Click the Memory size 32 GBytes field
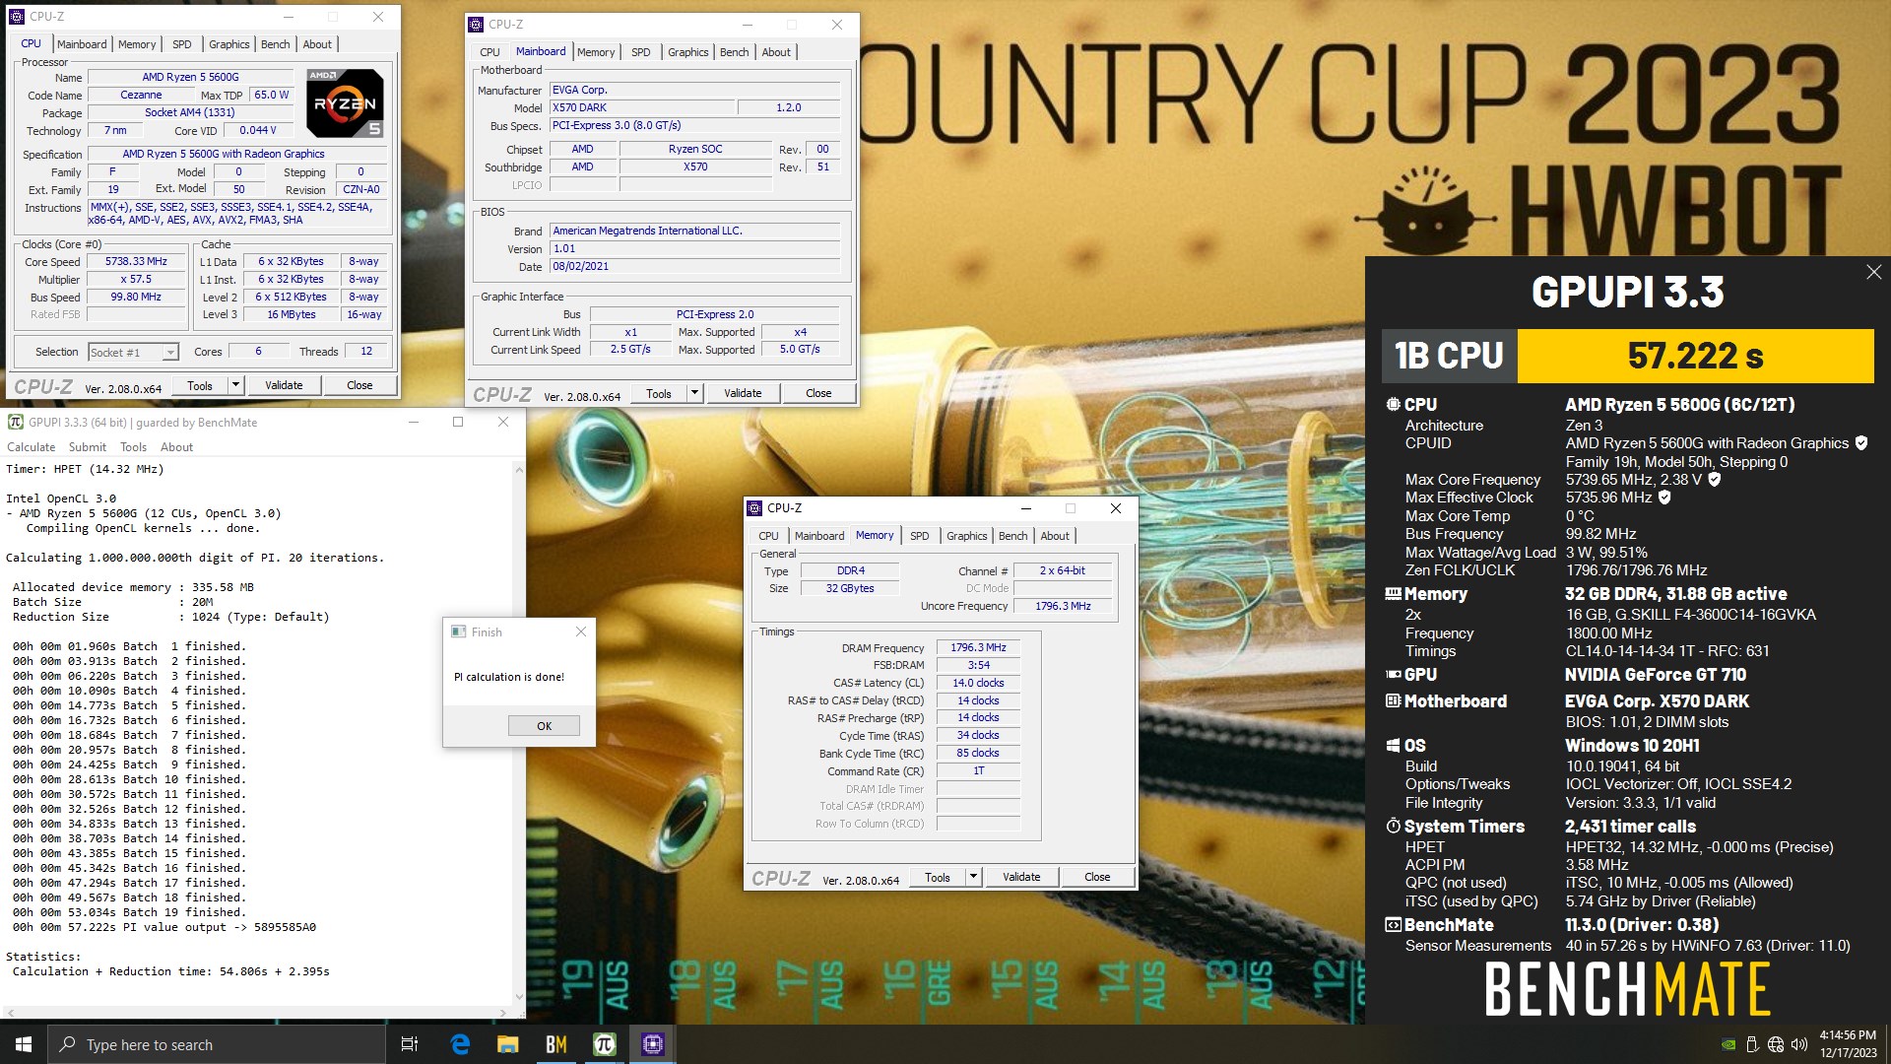This screenshot has width=1891, height=1064. point(850,589)
